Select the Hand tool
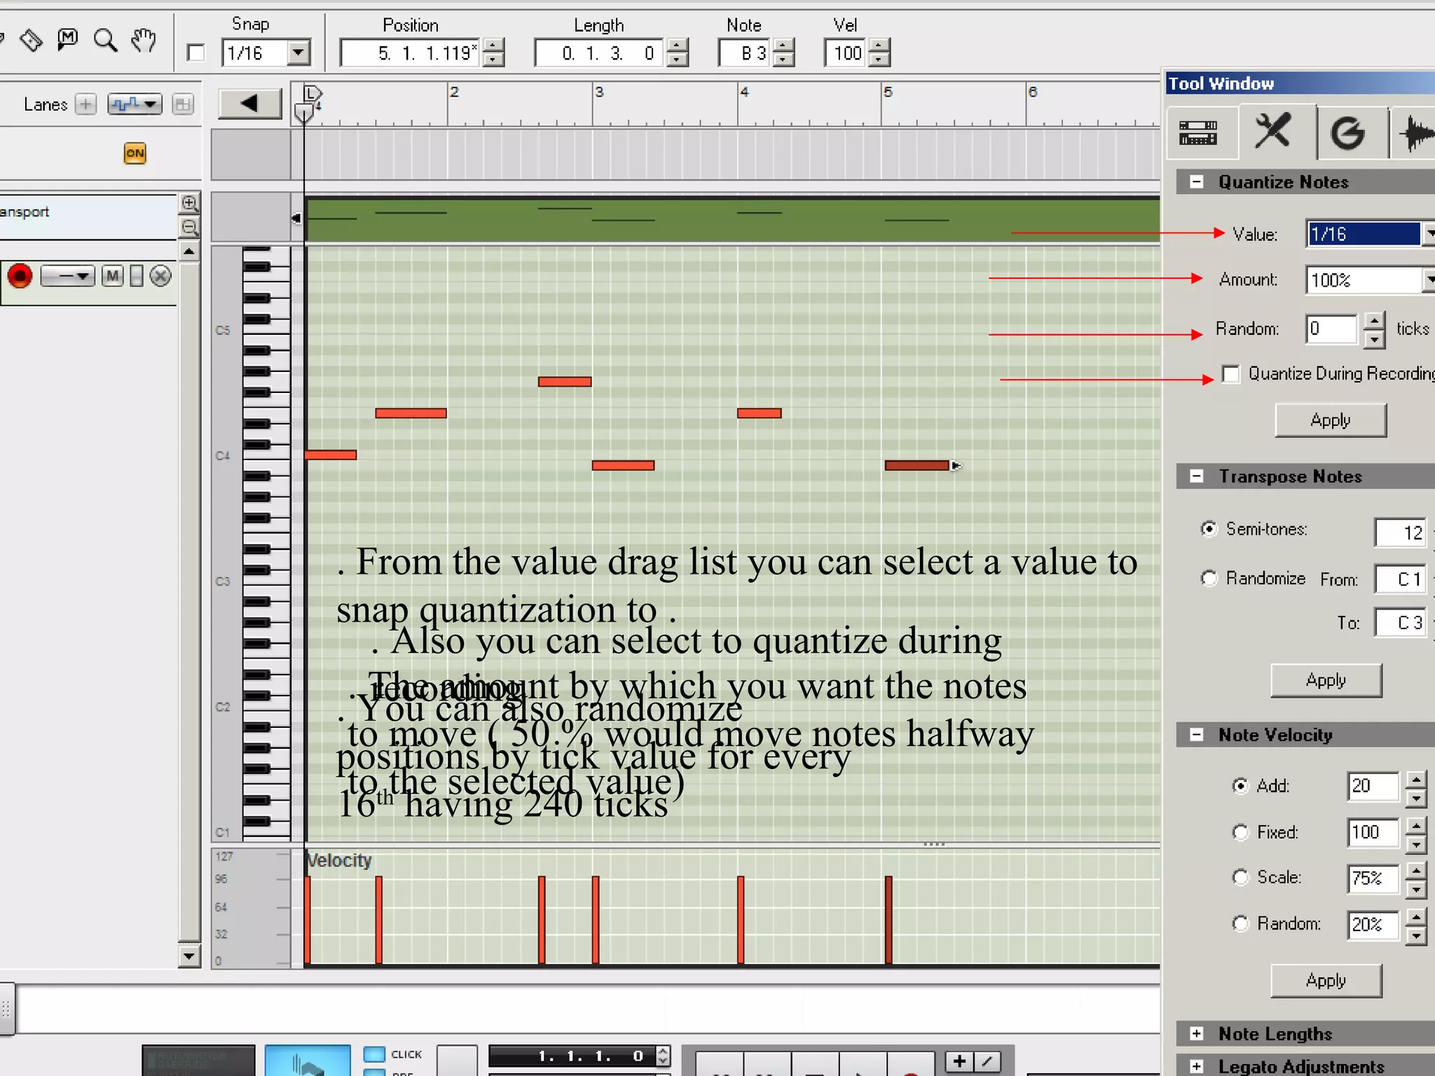Viewport: 1435px width, 1076px height. pos(144,40)
